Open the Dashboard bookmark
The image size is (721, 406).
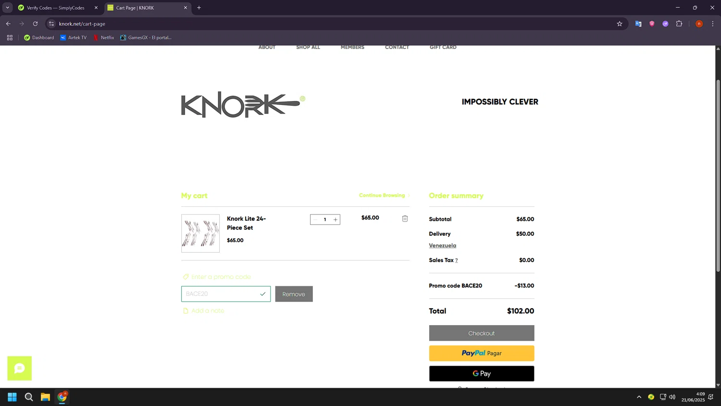pos(39,38)
